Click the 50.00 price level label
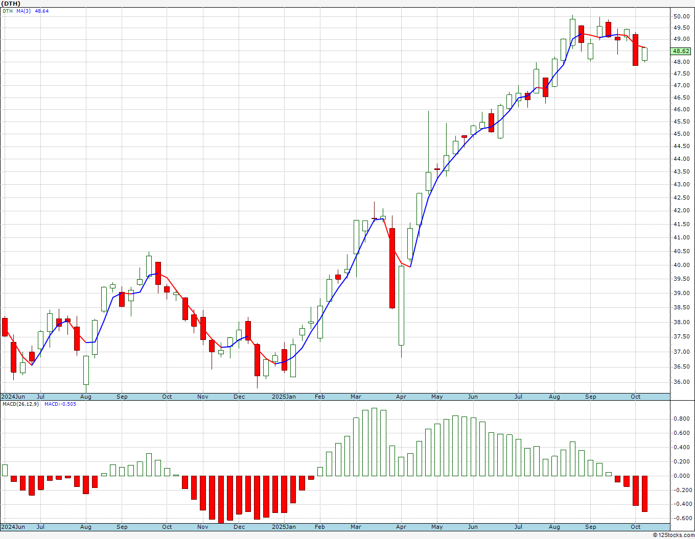Image resolution: width=695 pixels, height=539 pixels. pyautogui.click(x=681, y=16)
